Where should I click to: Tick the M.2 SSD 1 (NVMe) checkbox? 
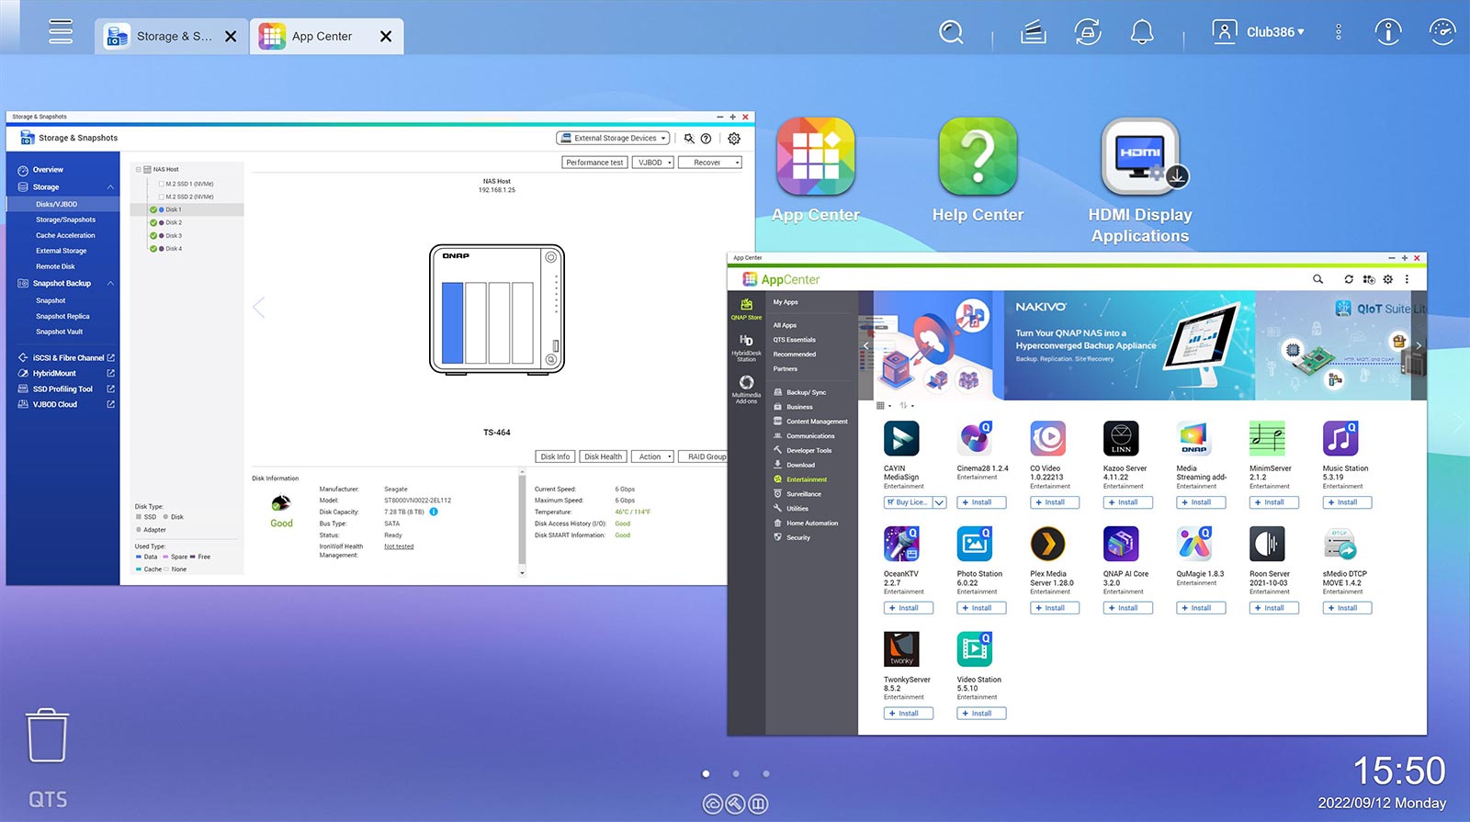point(161,184)
